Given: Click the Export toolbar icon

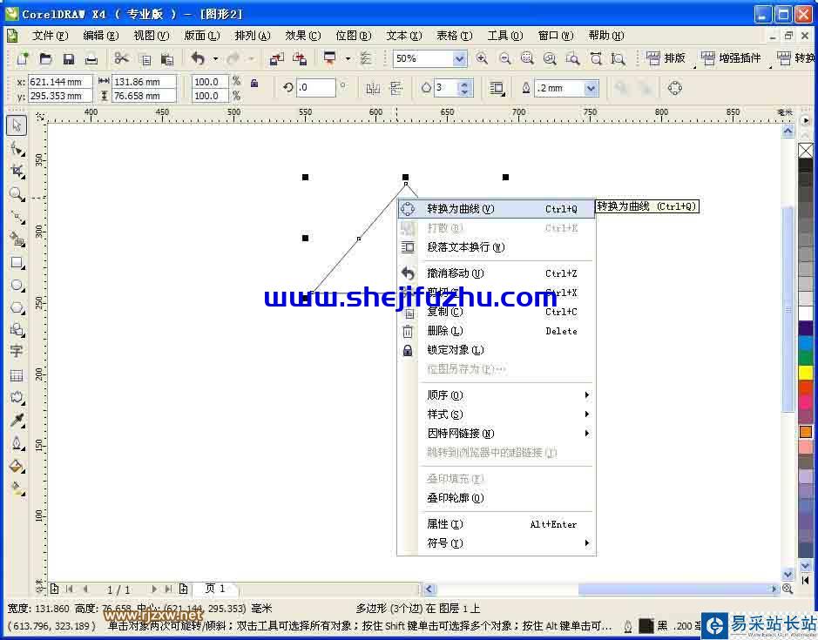Looking at the screenshot, I should click(300, 58).
